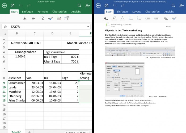Open cell styles brush icon in Excel

50,18
